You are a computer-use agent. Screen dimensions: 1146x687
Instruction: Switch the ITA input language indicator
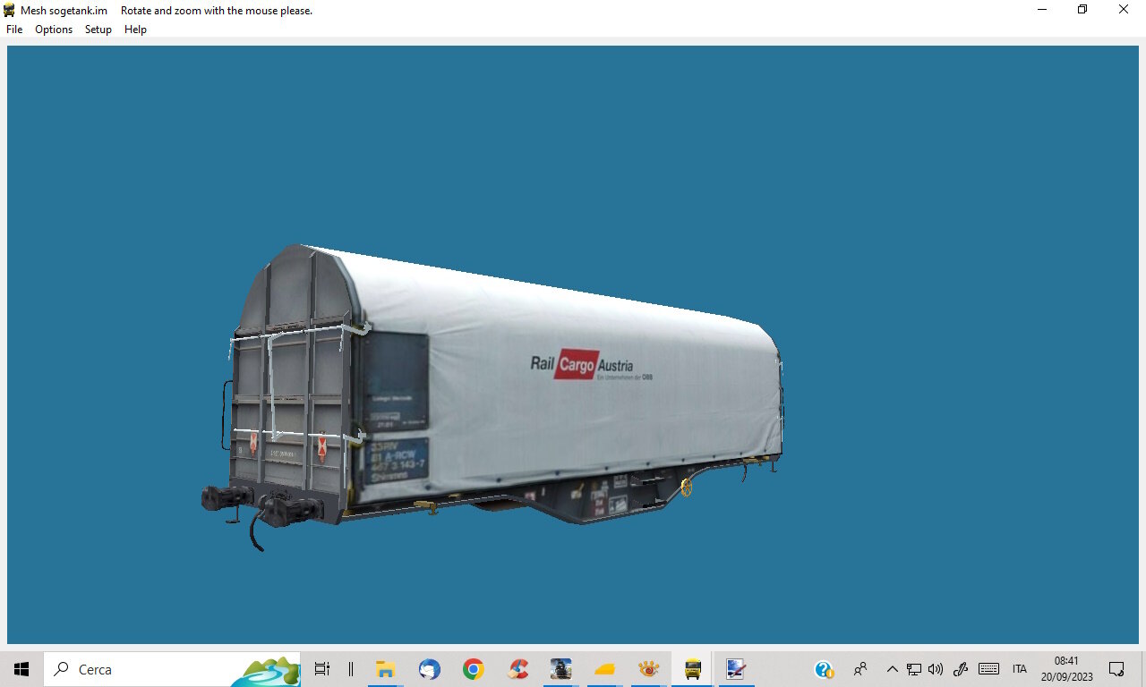[1020, 669]
